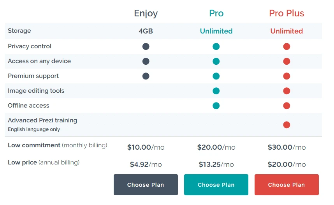Screen dimensions: 334x205
Task: Select the Pro plan heading
Action: click(x=216, y=13)
